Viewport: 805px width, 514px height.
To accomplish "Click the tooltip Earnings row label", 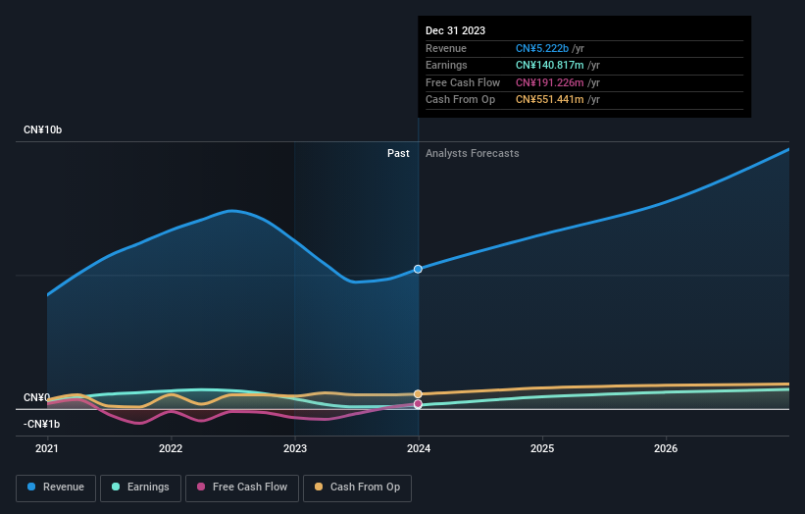I will tap(446, 65).
